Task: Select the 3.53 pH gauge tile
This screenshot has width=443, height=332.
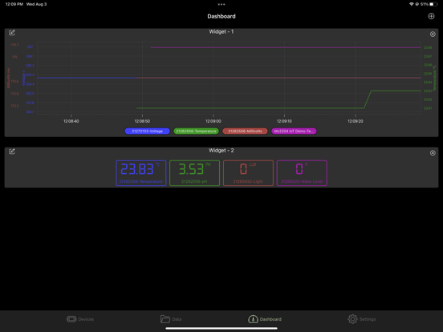Action: [x=195, y=173]
